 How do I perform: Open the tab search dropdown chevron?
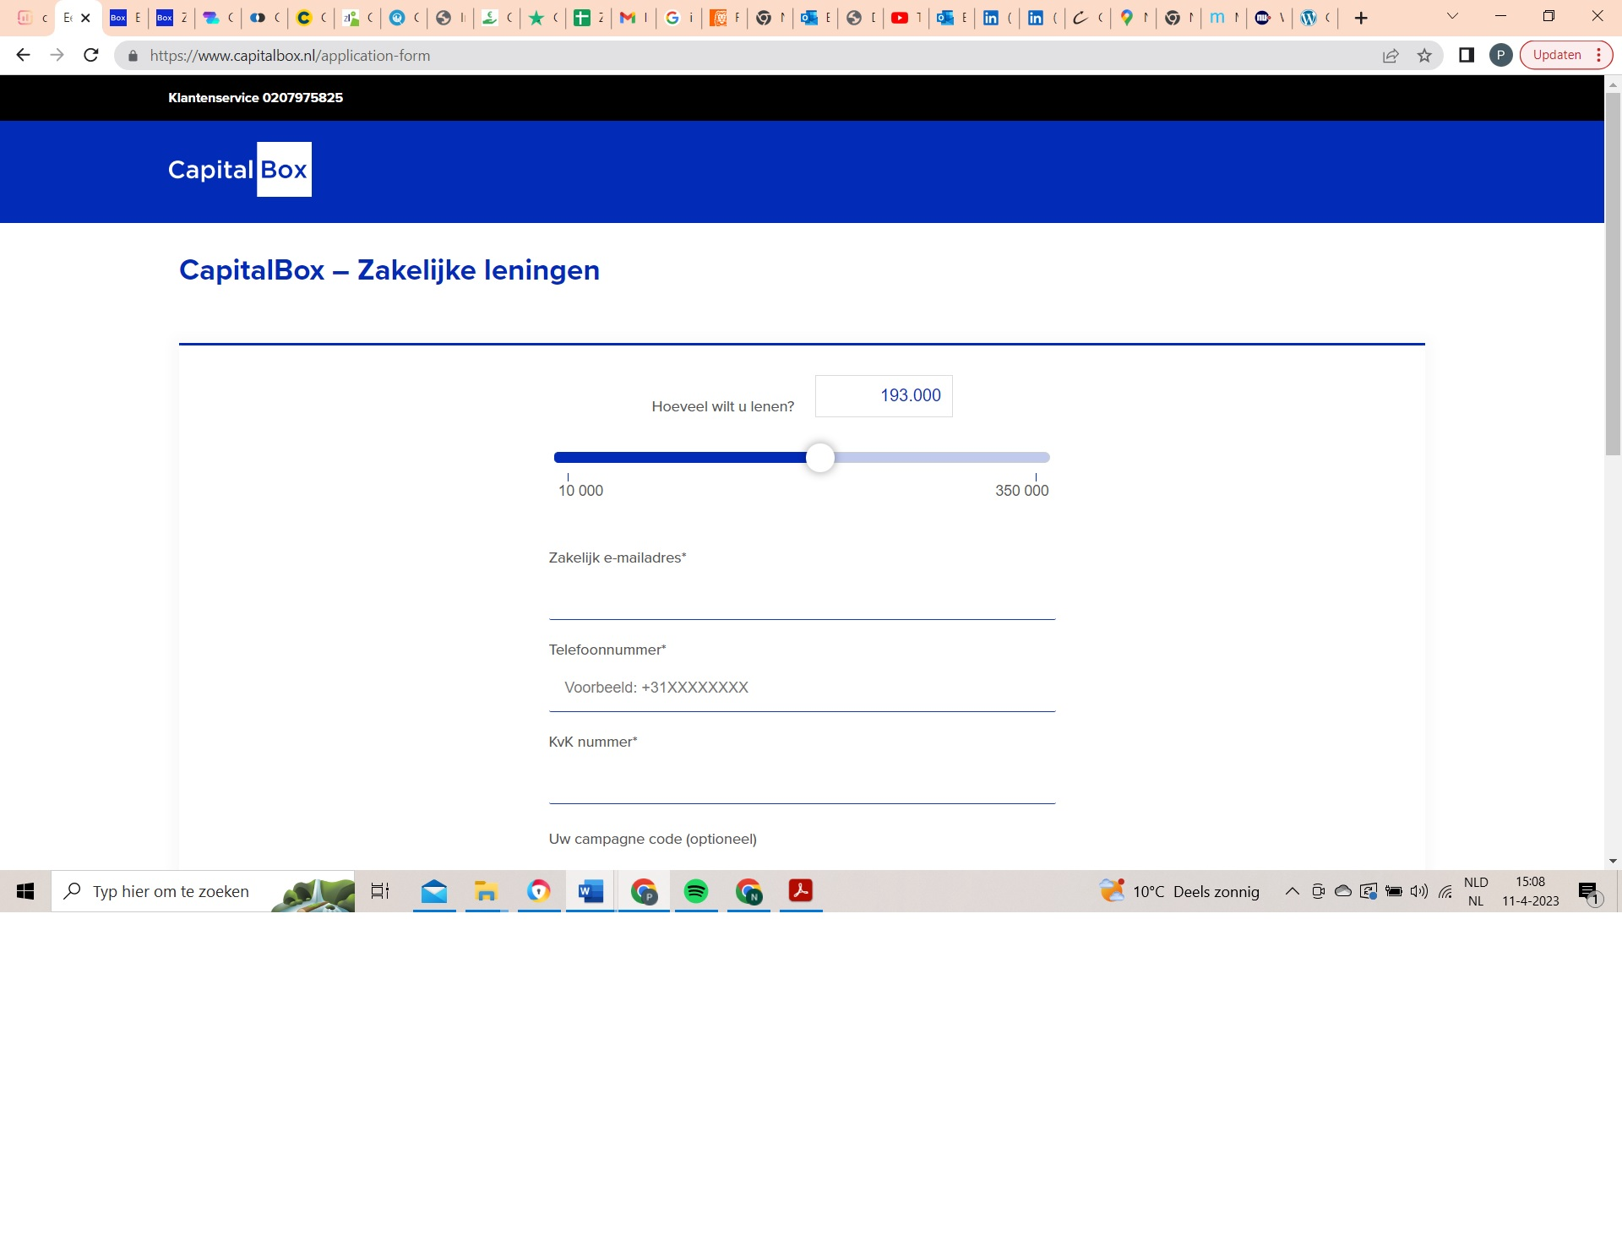tap(1453, 16)
